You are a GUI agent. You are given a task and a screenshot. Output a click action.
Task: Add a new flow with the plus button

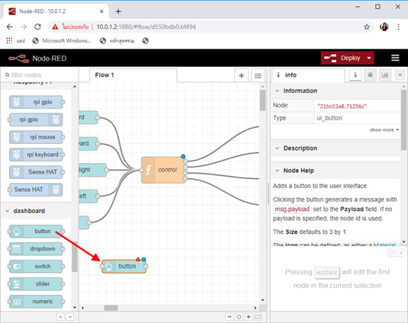tap(241, 75)
